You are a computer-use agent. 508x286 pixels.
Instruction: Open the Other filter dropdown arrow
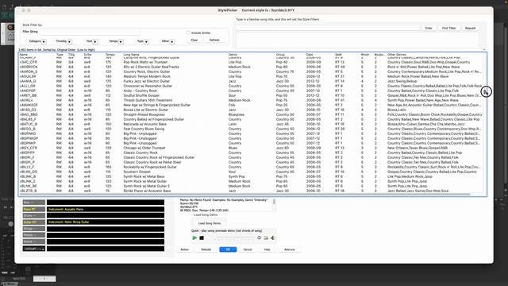click(172, 41)
